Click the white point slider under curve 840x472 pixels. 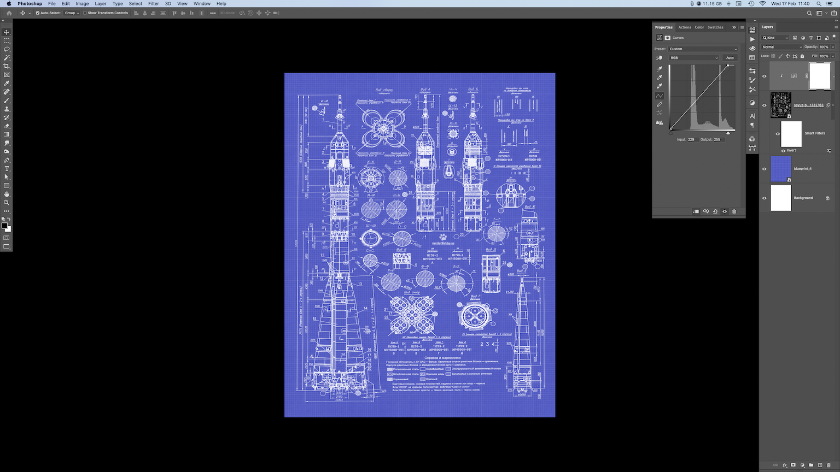[728, 133]
